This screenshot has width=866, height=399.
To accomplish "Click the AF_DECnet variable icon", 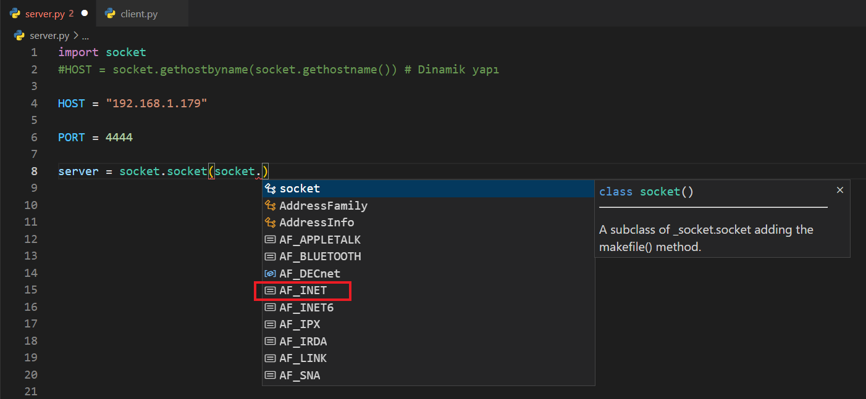I will 270,273.
